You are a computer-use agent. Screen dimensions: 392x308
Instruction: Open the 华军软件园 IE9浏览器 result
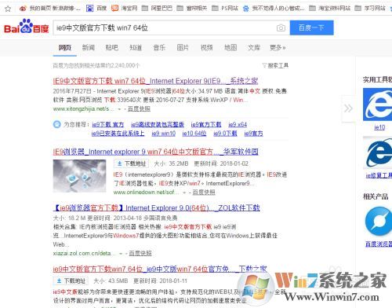coord(155,152)
